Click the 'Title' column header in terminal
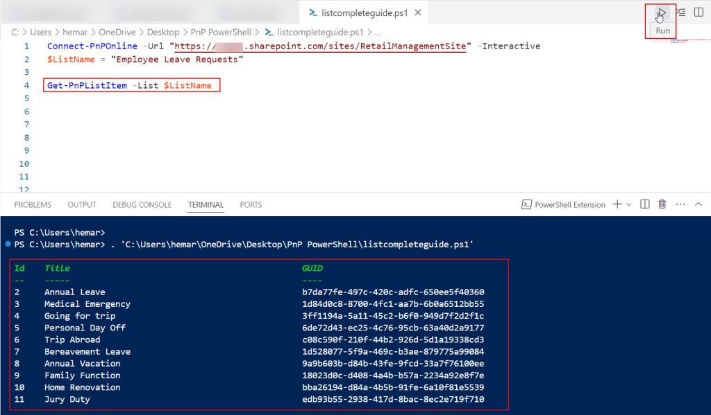The width and height of the screenshot is (711, 415). tap(57, 268)
